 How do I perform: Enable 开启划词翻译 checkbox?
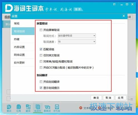tap(41, 82)
